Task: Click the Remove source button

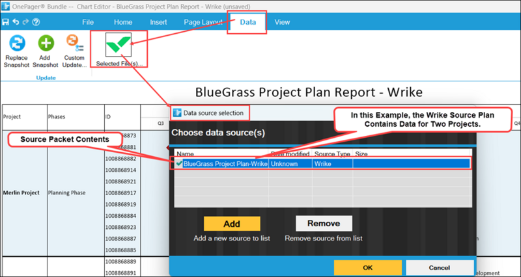Action: coord(324,224)
